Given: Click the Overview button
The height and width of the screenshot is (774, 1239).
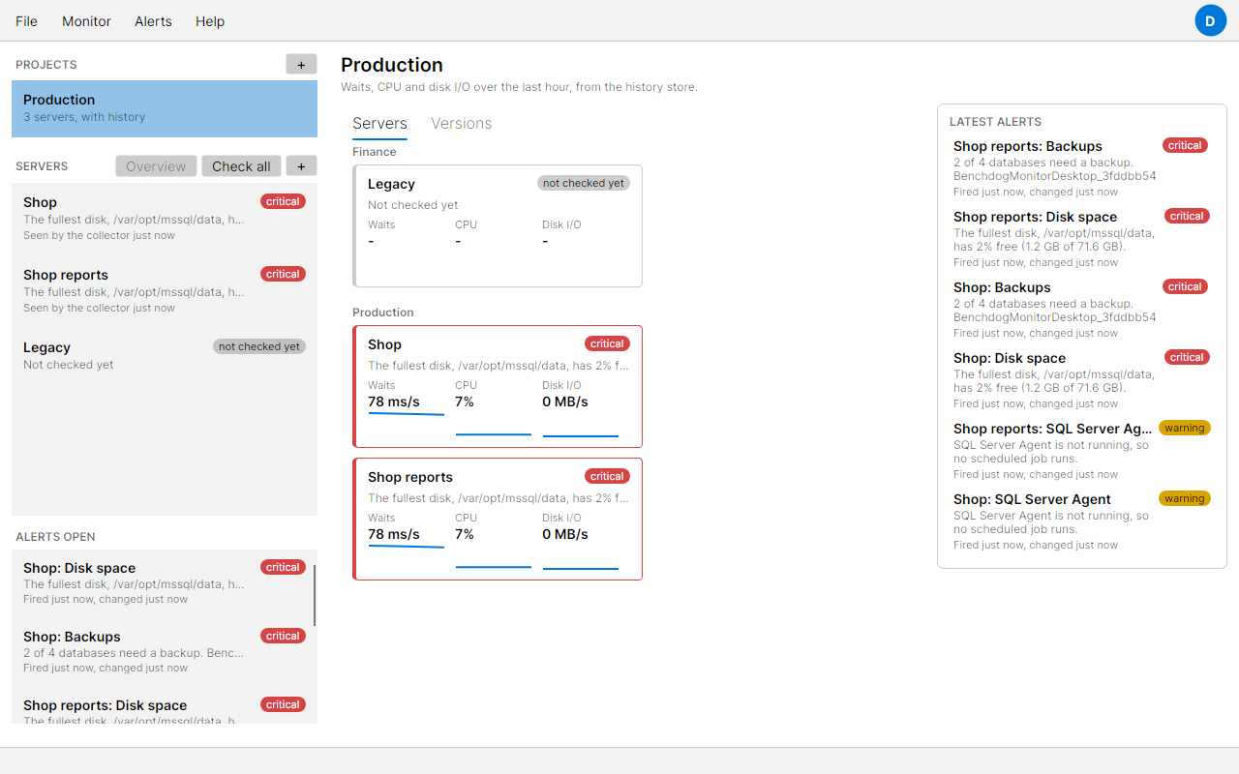Looking at the screenshot, I should (156, 165).
